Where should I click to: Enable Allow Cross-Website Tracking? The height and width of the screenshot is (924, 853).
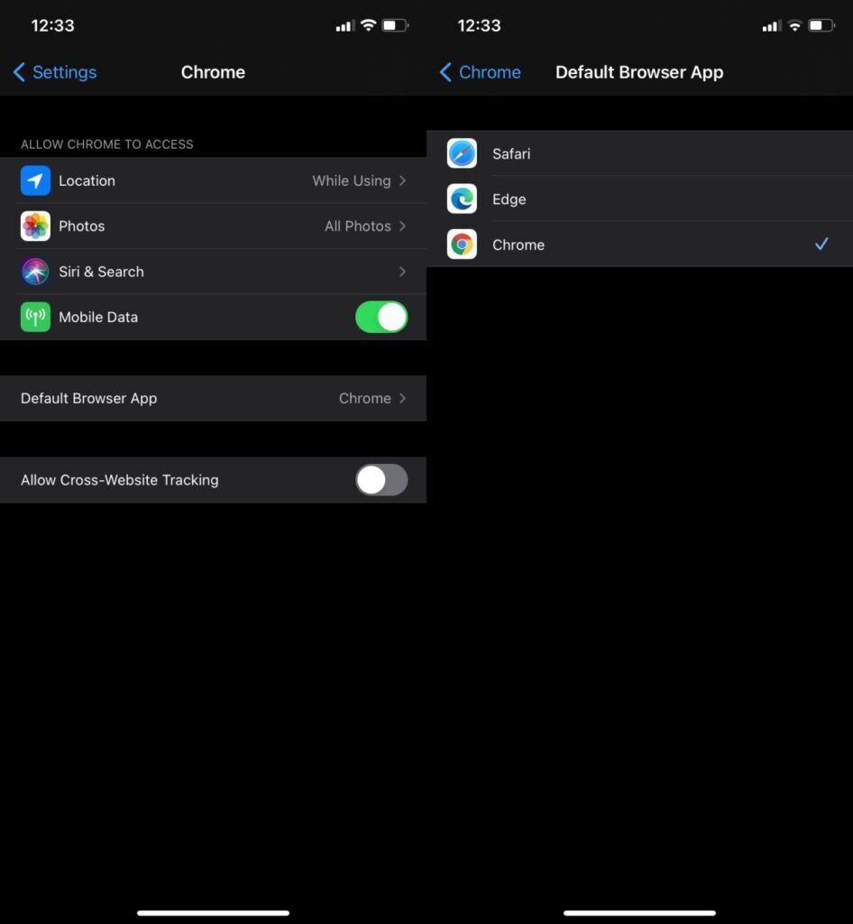[x=381, y=480]
